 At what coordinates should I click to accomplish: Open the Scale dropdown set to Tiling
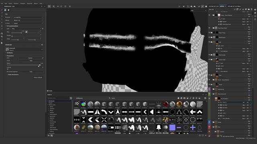pos(26,28)
